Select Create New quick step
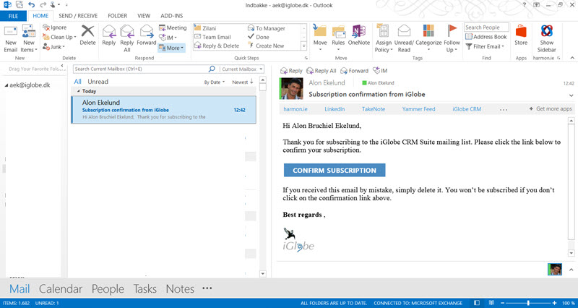 pyautogui.click(x=266, y=46)
